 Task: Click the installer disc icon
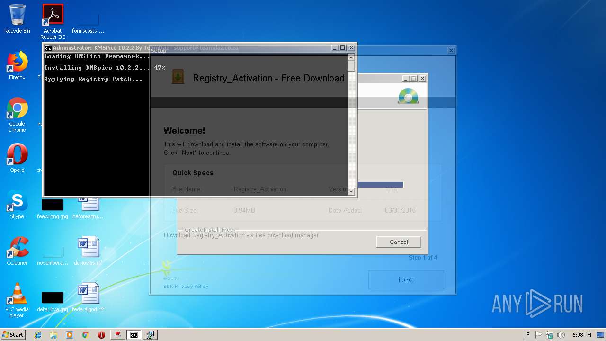tap(408, 96)
